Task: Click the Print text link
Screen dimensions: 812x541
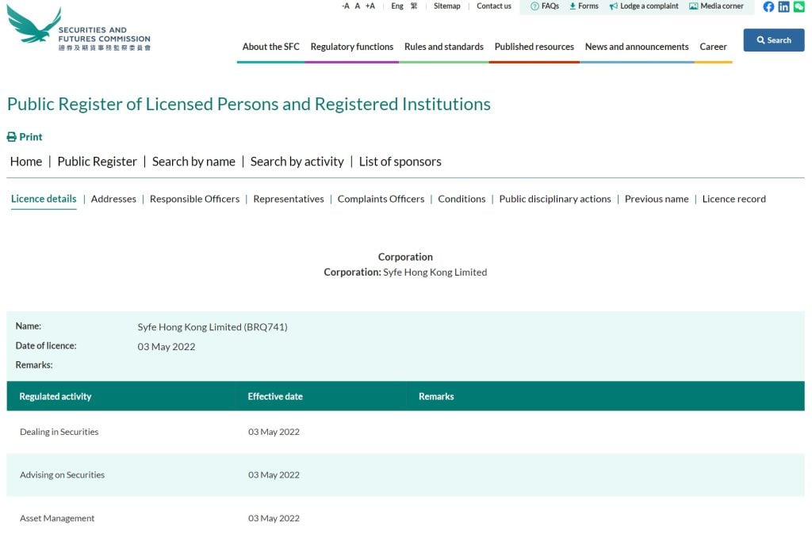Action: (31, 137)
